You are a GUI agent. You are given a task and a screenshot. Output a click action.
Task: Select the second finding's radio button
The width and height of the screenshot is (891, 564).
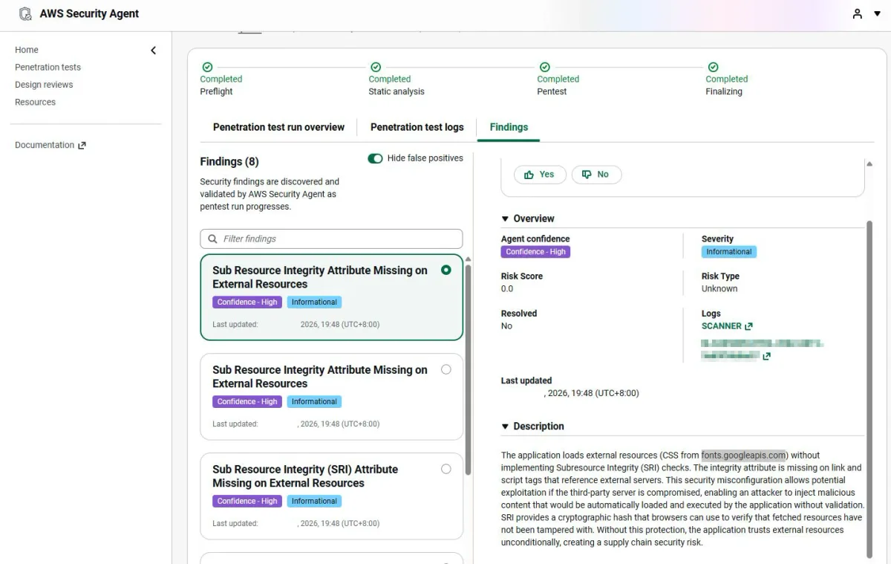(x=446, y=369)
